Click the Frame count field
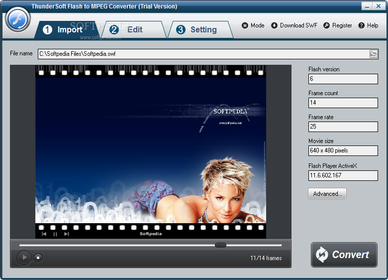The height and width of the screenshot is (280, 388). 343,103
